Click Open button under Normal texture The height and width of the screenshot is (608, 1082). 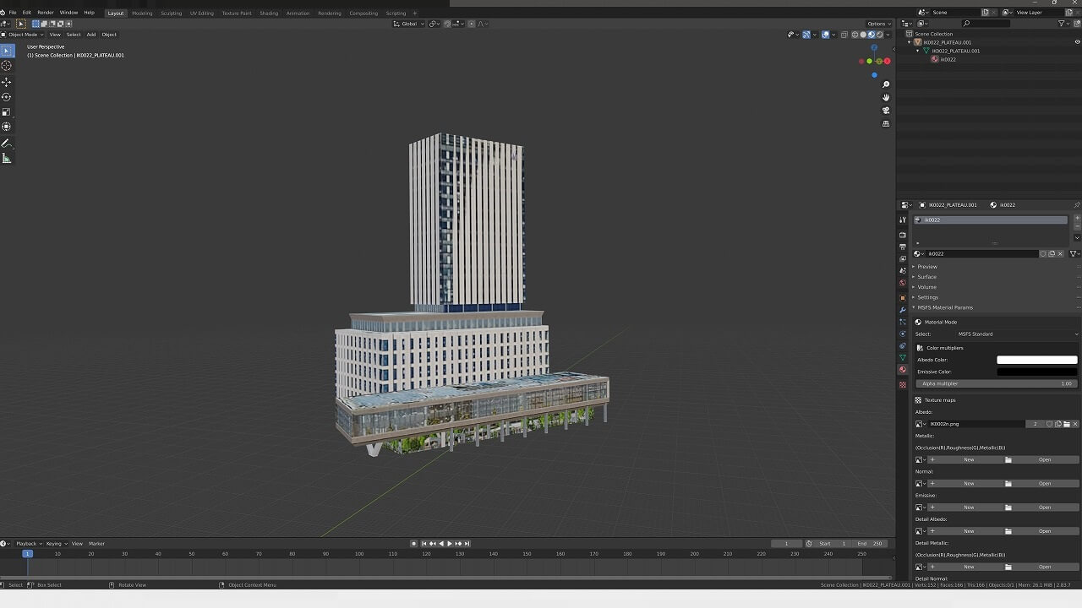click(1045, 484)
